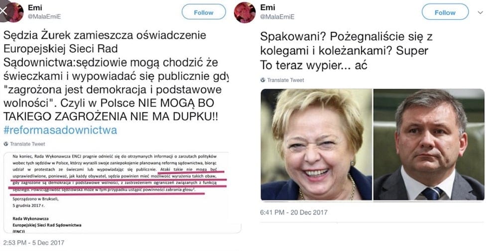
Task: Expand the right tweet's options chevron
Action: click(480, 13)
